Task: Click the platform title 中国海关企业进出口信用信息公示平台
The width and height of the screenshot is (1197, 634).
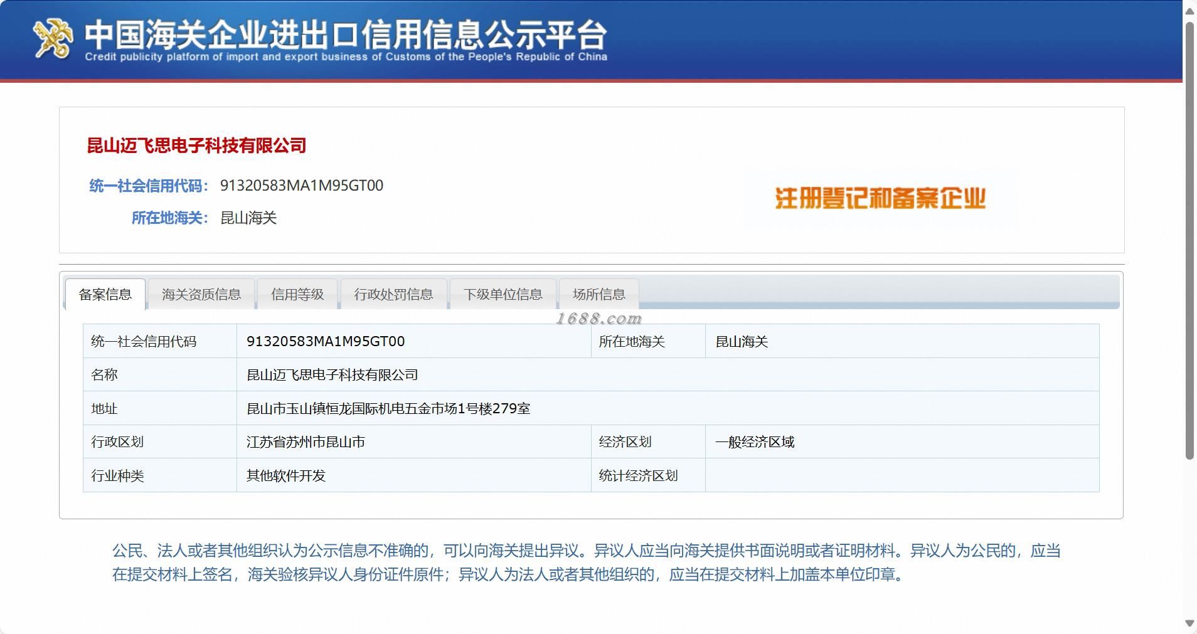Action: (346, 34)
